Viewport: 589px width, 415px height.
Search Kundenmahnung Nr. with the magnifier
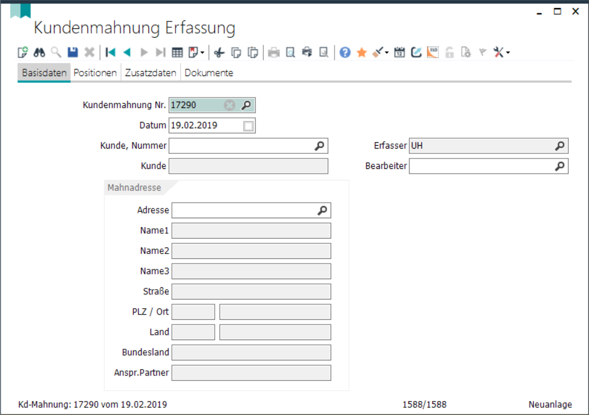246,105
